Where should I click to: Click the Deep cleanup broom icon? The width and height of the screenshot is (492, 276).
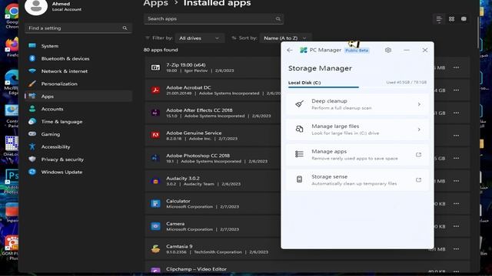pos(299,104)
